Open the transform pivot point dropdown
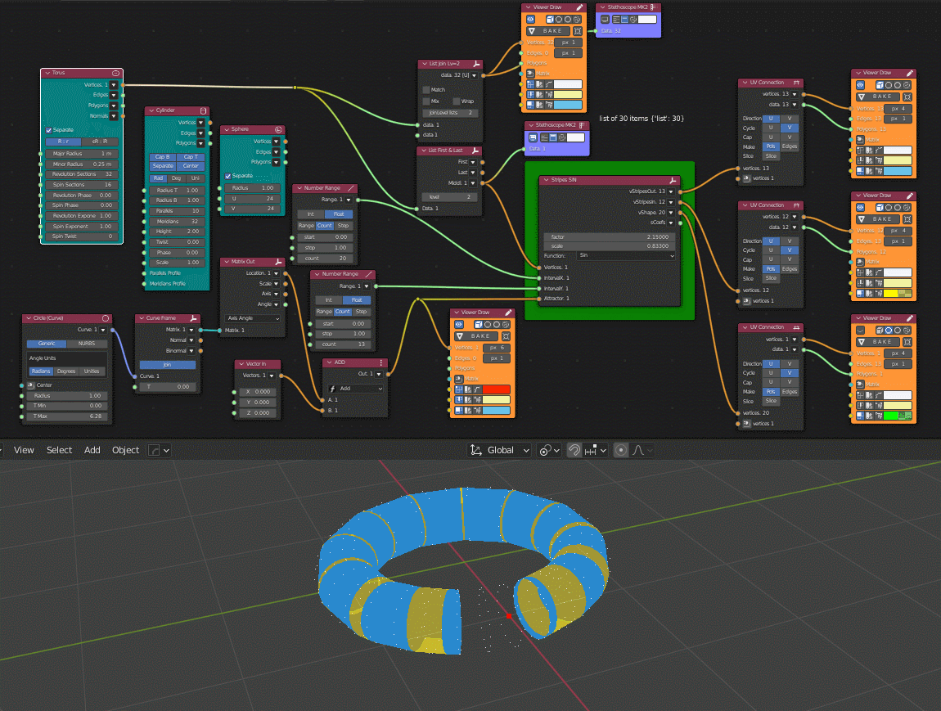This screenshot has width=941, height=711. [549, 450]
